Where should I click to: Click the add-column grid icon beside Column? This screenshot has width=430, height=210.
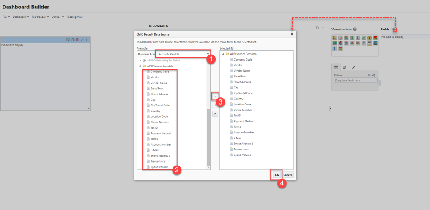click(x=370, y=75)
